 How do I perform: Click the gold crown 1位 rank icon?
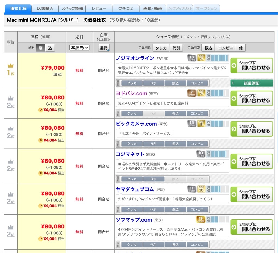[x=11, y=66]
